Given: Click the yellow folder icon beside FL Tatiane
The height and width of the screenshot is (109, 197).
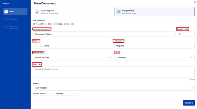Looking at the screenshot, I should (x=36, y=46).
